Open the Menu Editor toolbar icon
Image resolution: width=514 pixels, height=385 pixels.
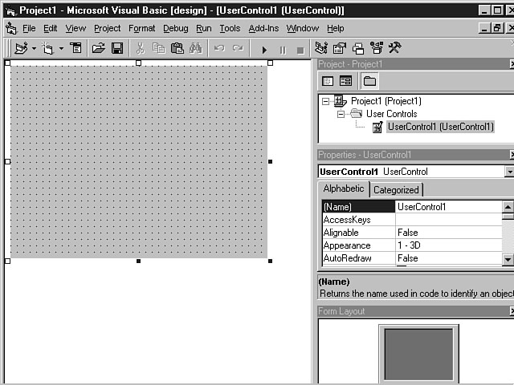tap(76, 49)
